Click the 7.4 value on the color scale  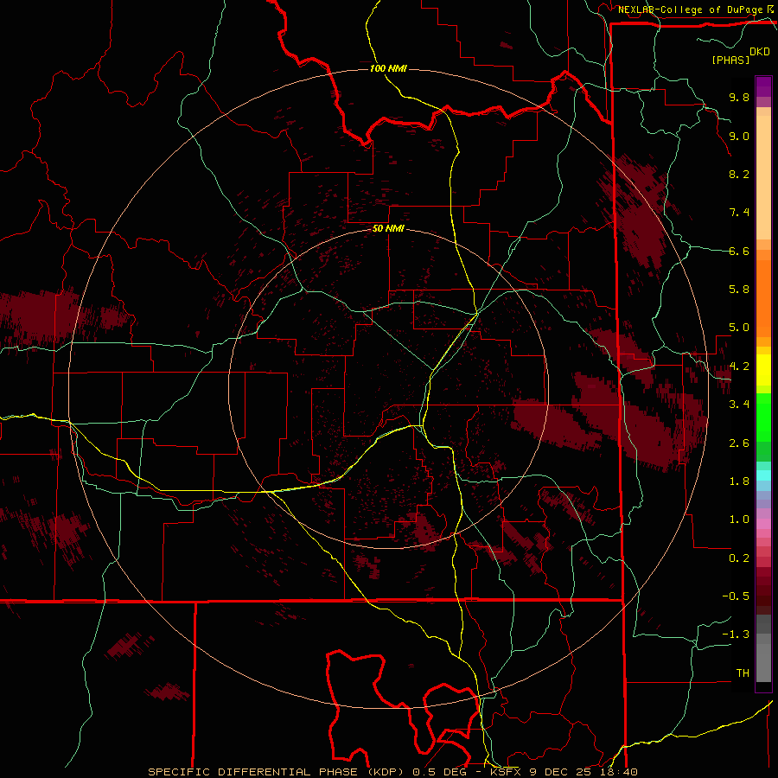point(739,213)
